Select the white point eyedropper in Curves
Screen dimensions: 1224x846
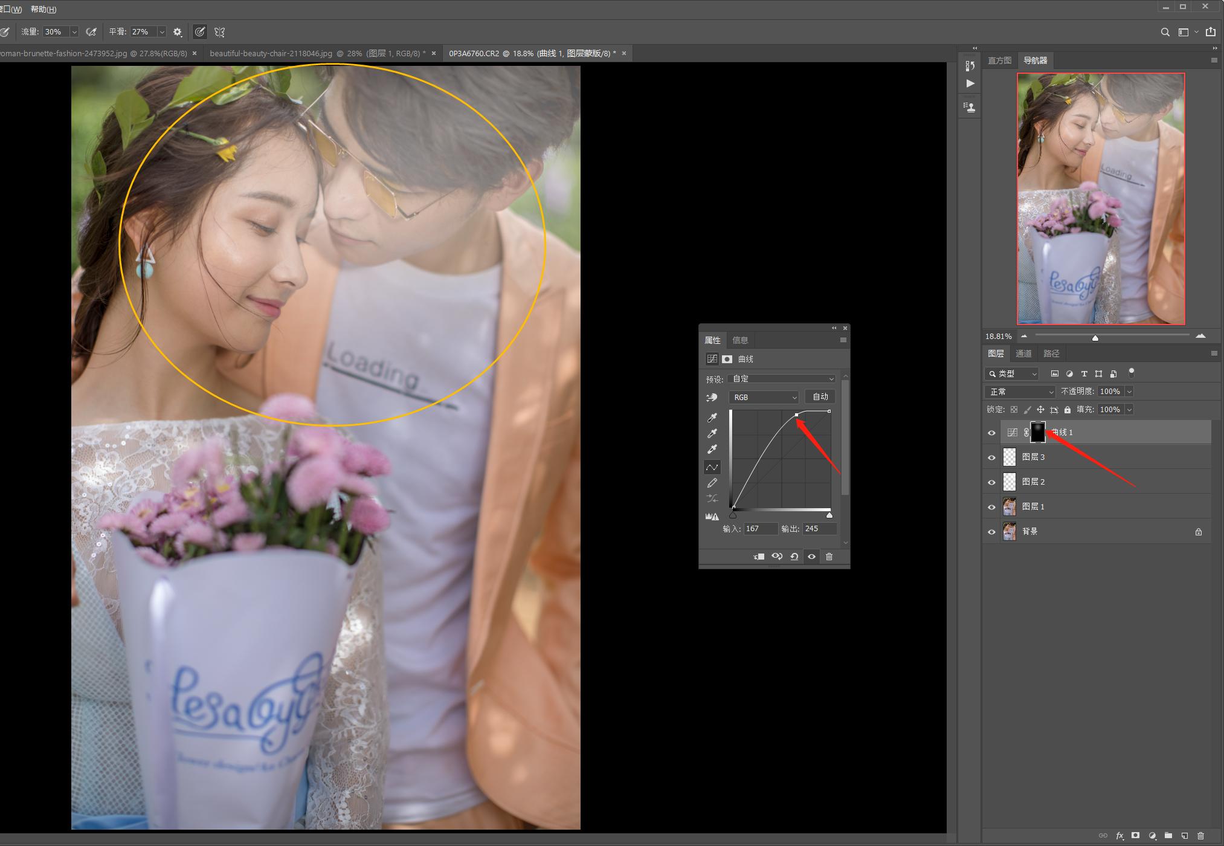[712, 449]
